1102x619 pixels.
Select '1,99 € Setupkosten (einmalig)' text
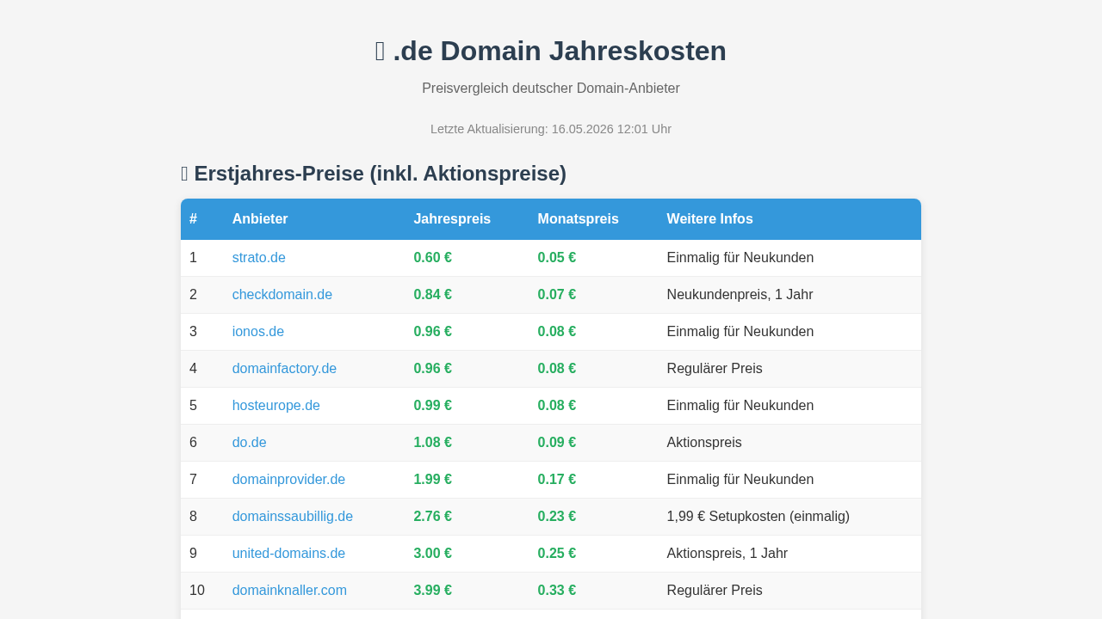pos(758,517)
